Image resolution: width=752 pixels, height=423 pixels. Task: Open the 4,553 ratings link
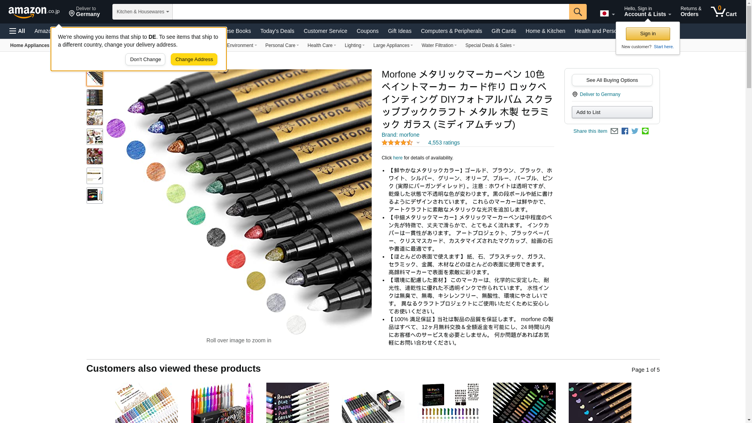pyautogui.click(x=444, y=143)
